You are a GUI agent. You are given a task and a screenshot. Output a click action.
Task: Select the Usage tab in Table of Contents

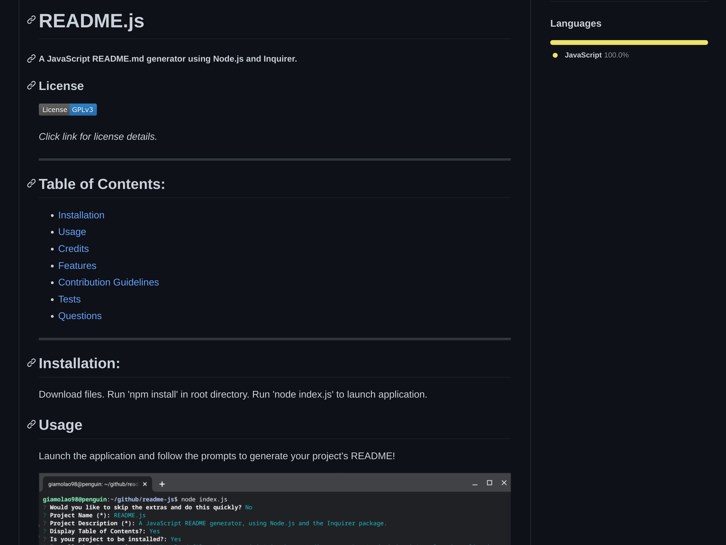[72, 232]
